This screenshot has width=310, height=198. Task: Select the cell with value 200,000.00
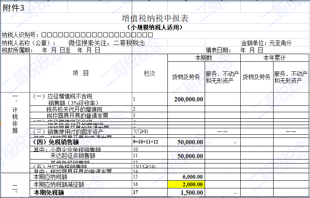[x=186, y=99]
